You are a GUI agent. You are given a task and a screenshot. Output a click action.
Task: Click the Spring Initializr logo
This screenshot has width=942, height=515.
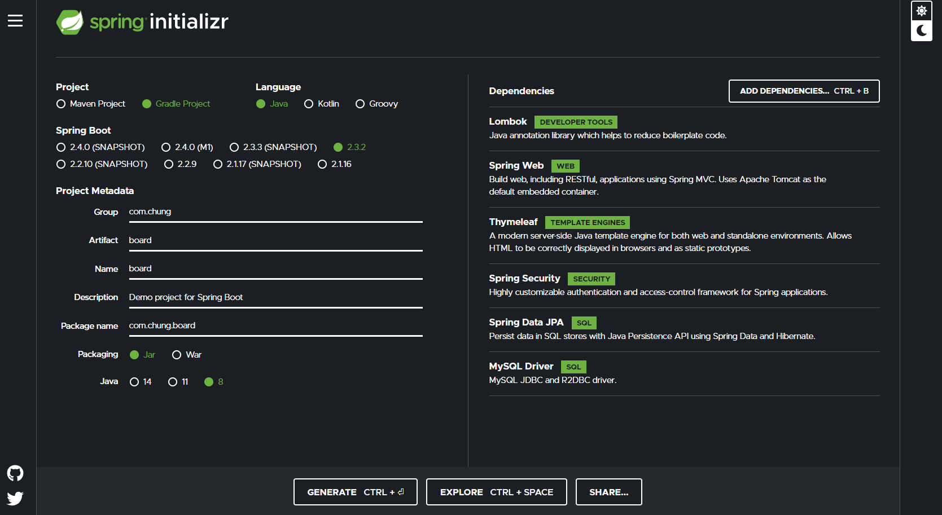pos(142,22)
